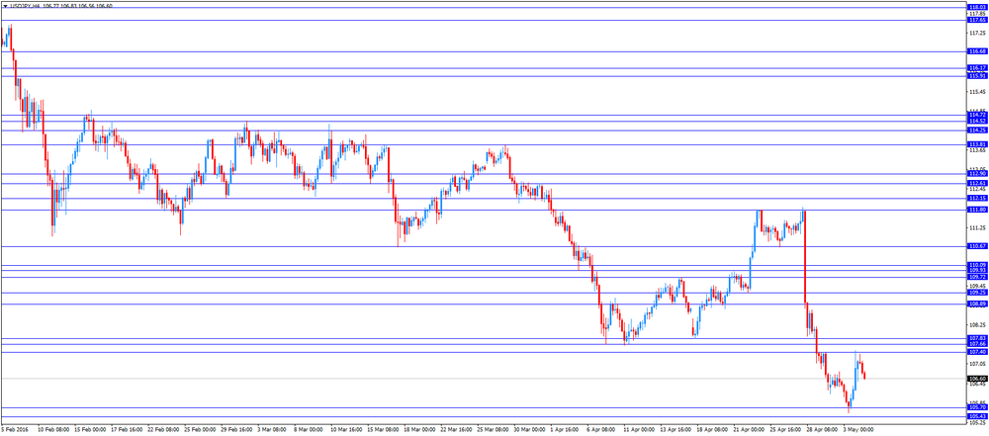Click the 22 Mar 16:00 time axis label
Screen dimensions: 989x436
[457, 429]
